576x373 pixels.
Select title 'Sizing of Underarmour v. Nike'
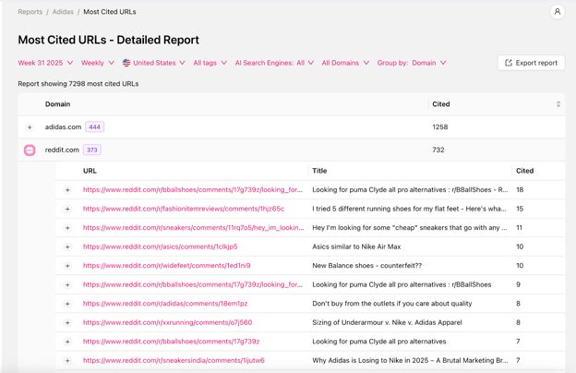pos(387,322)
